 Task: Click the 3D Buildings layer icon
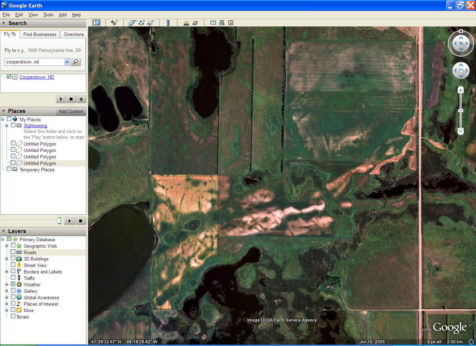19,258
